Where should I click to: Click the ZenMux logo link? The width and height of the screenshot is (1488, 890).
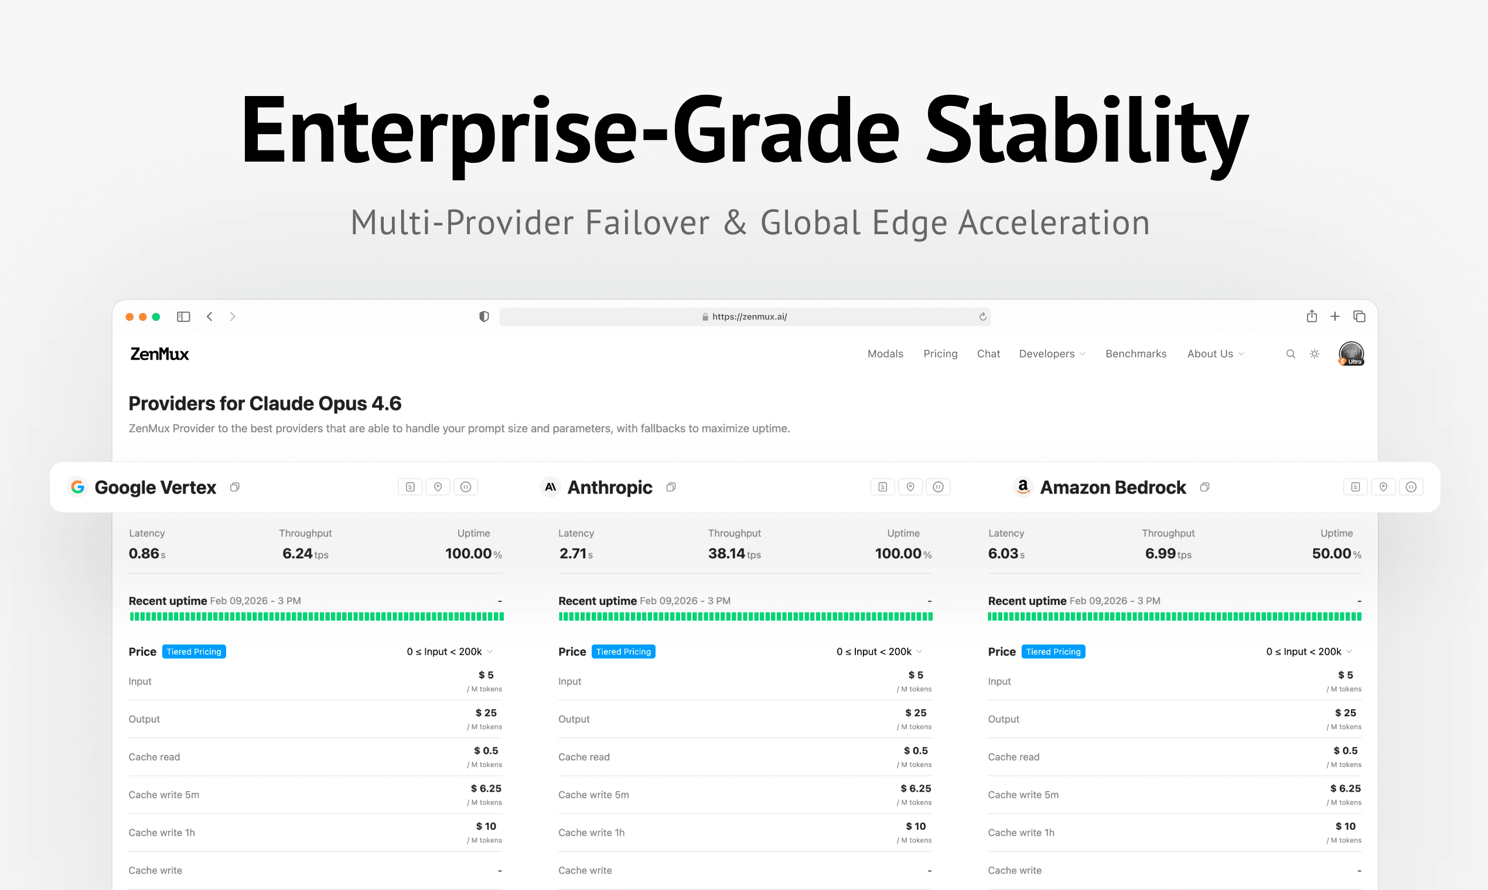pyautogui.click(x=159, y=354)
